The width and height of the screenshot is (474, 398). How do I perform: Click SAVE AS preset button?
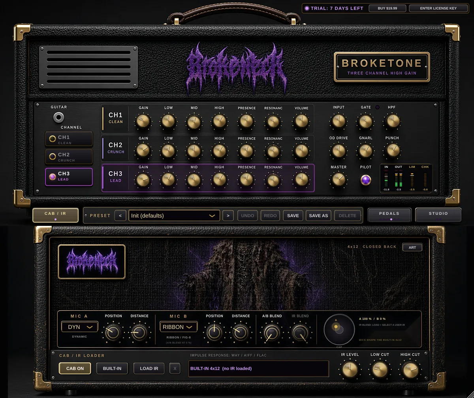point(318,216)
